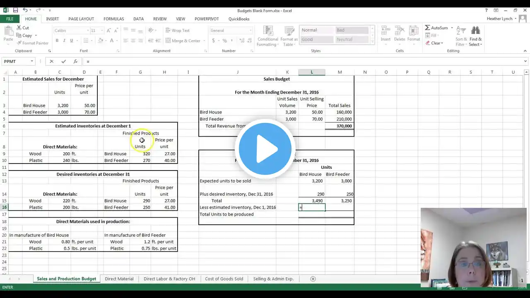The height and width of the screenshot is (298, 530).
Task: Expand the font name Calibri dropdown
Action: click(88, 30)
